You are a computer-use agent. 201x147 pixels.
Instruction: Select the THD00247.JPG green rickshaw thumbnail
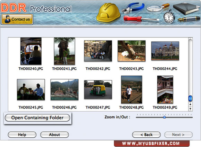[x=98, y=89]
